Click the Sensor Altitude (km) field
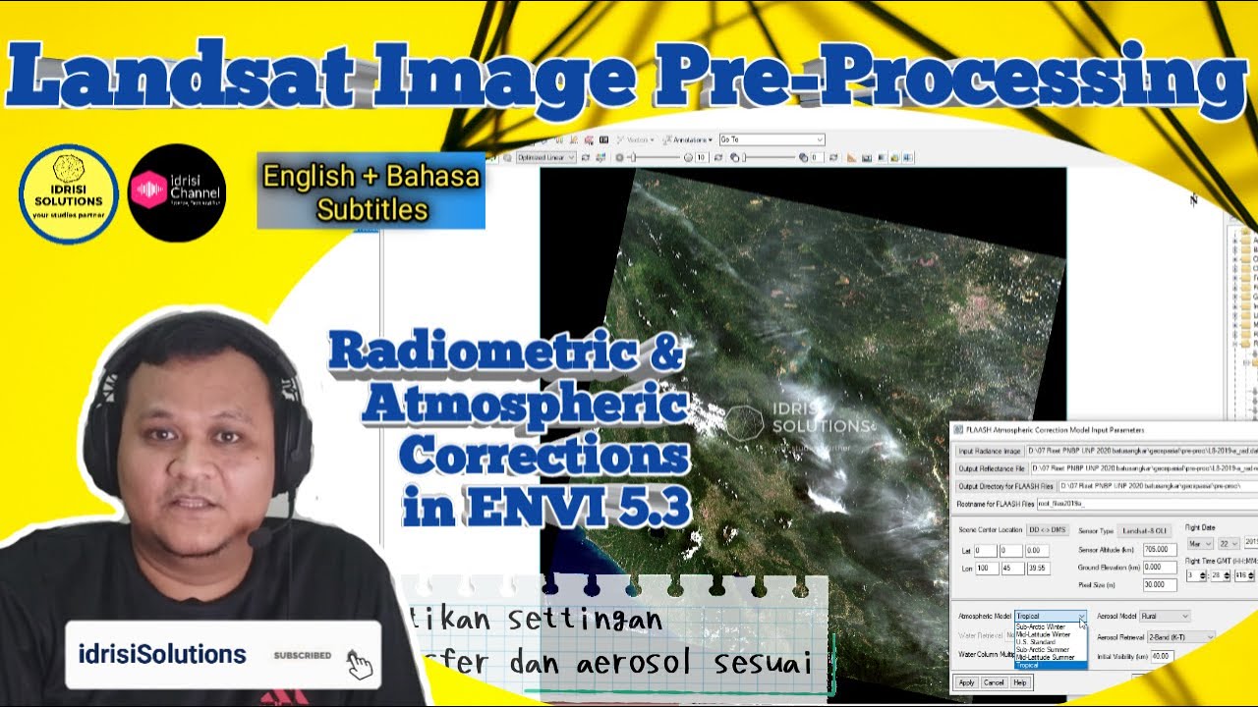The image size is (1258, 707). (x=1160, y=550)
